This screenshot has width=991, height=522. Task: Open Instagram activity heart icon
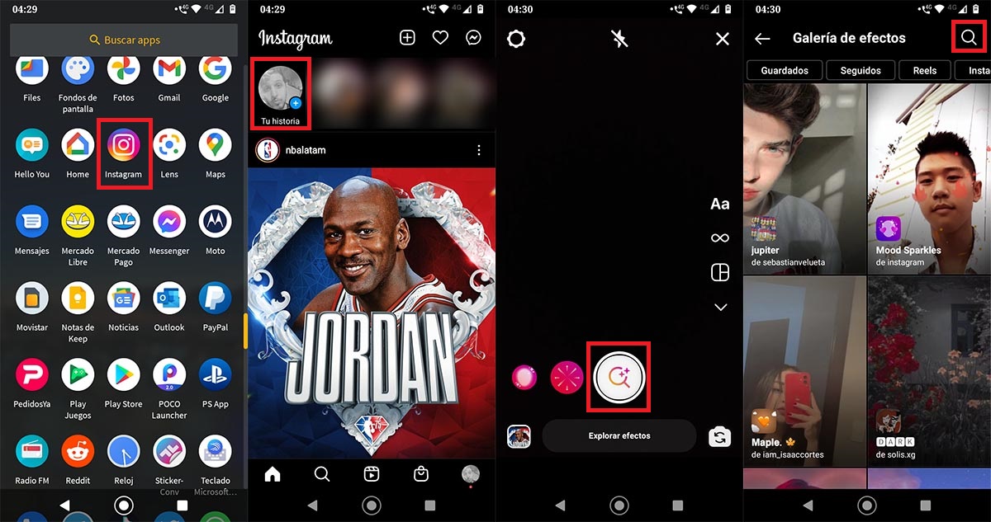[x=440, y=38]
